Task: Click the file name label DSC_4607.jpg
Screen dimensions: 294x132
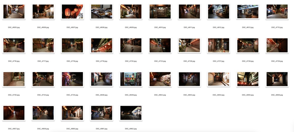Action: (x=72, y=27)
